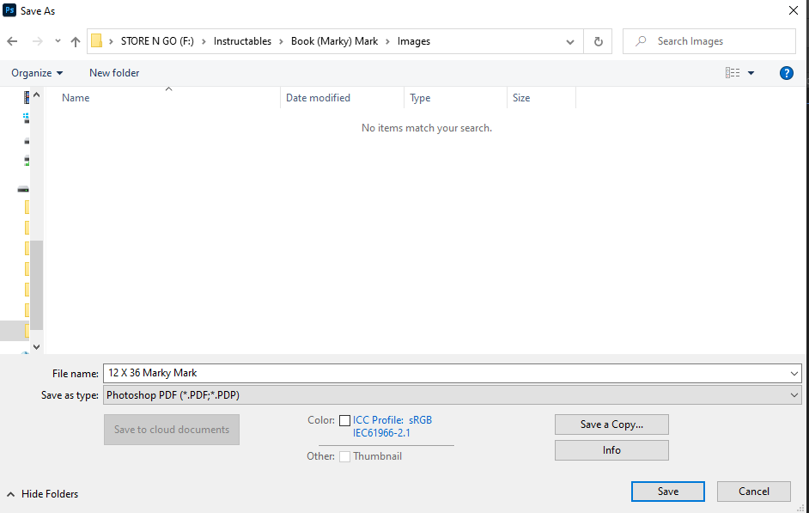809x513 pixels.
Task: Click the Save button
Action: (x=668, y=492)
